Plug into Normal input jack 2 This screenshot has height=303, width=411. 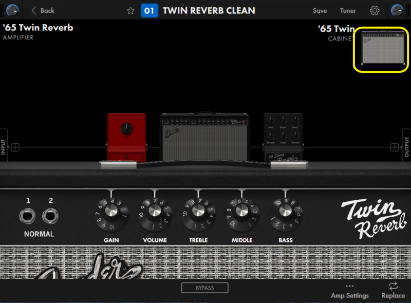pyautogui.click(x=50, y=216)
